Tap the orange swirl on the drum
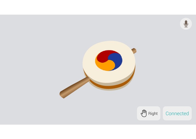 coord(104,66)
